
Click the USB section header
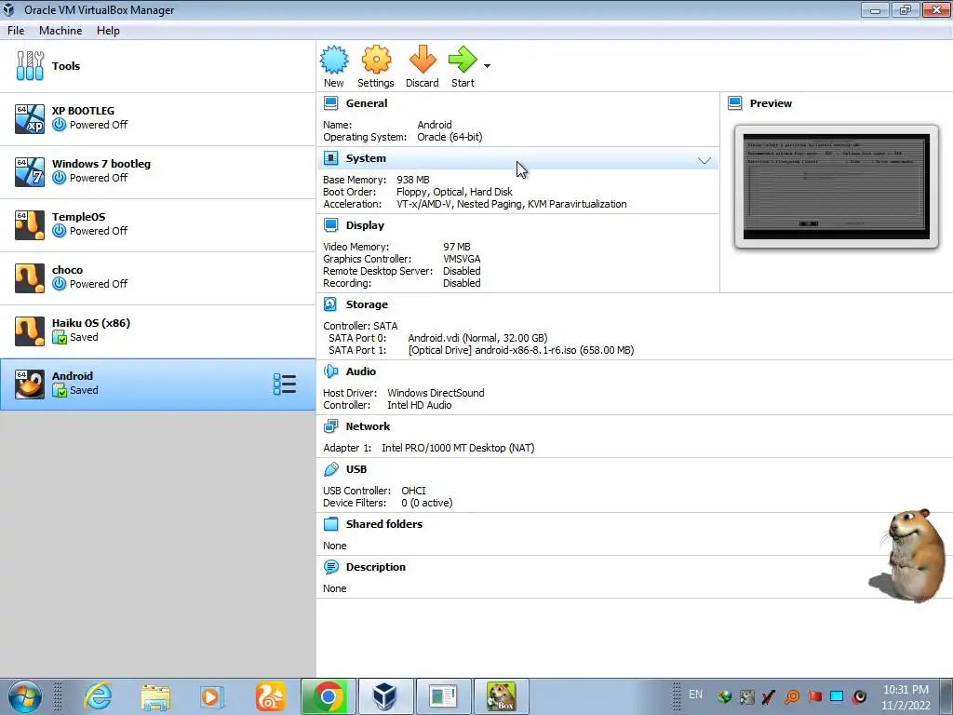click(x=356, y=469)
